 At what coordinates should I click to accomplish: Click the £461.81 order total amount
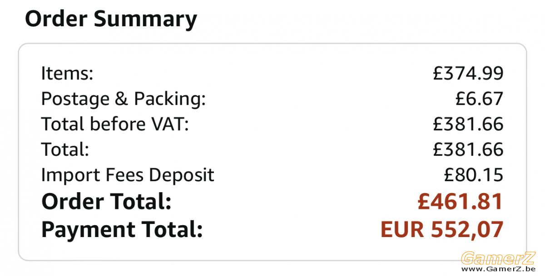[x=461, y=202]
